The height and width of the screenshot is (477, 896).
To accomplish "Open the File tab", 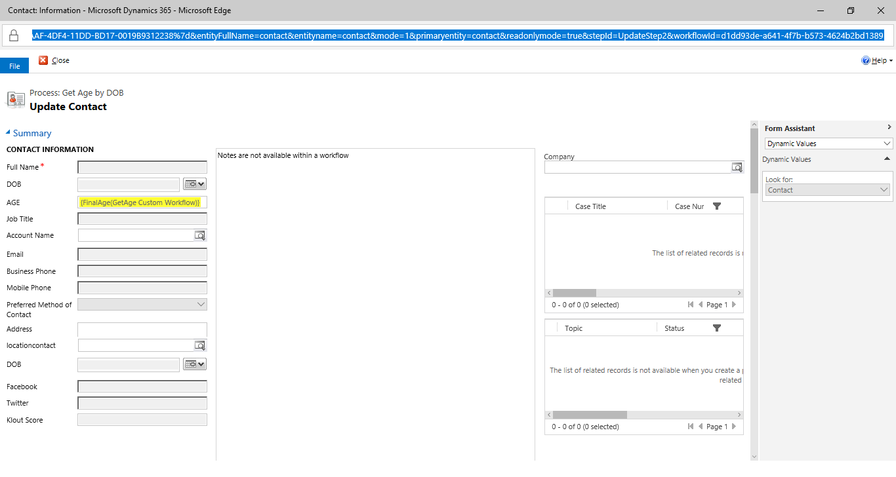I will (14, 66).
